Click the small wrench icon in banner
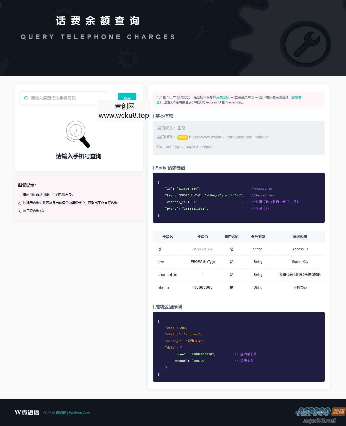Viewport: 346px width, 426px height. pos(202,32)
